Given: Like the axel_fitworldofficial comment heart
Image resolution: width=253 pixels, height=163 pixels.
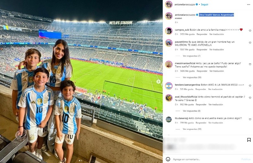Looking at the screenshot, I should (250, 98).
